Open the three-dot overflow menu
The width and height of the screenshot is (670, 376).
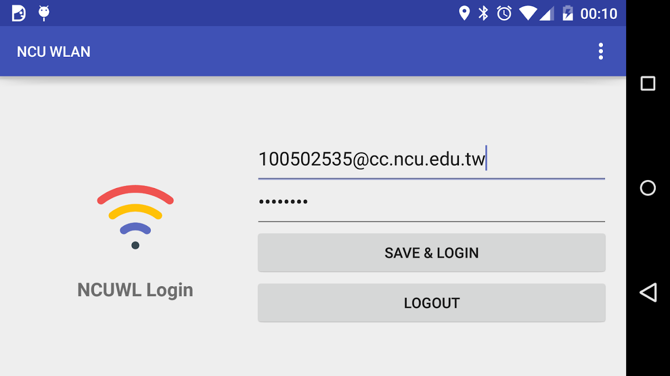click(601, 51)
